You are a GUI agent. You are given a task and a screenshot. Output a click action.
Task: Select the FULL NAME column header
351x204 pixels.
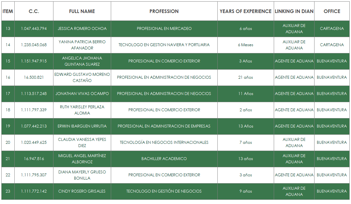click(x=82, y=11)
